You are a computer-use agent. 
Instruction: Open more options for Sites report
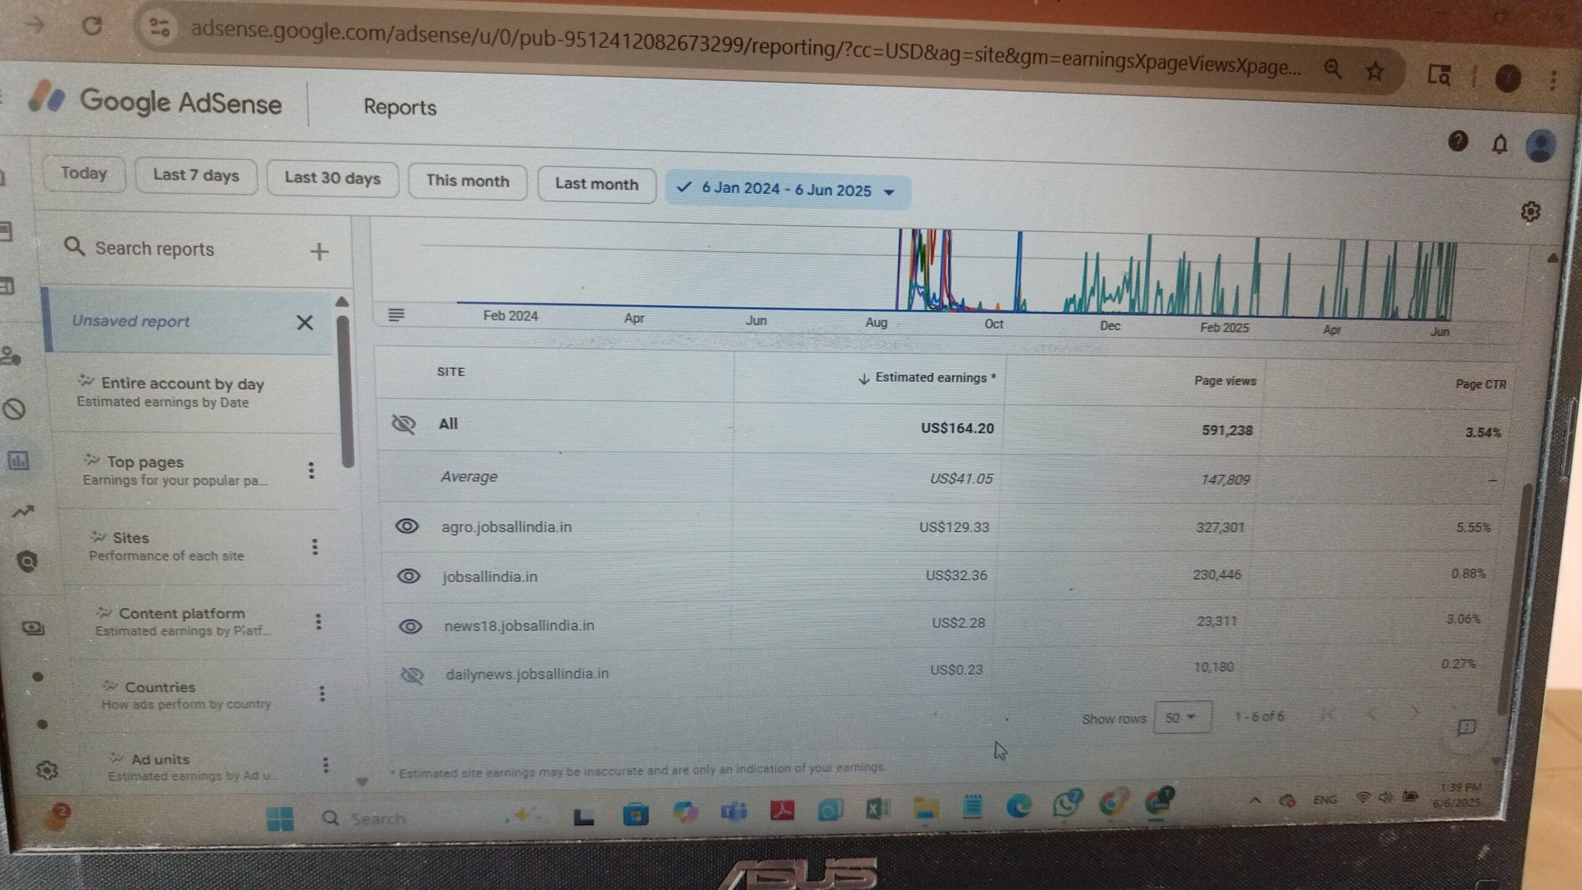coord(315,546)
